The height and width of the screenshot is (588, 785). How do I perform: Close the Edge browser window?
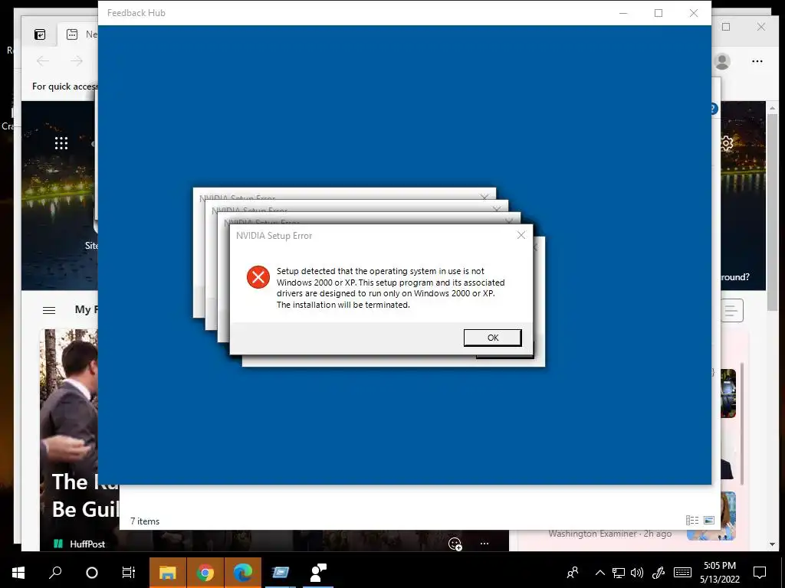point(761,27)
